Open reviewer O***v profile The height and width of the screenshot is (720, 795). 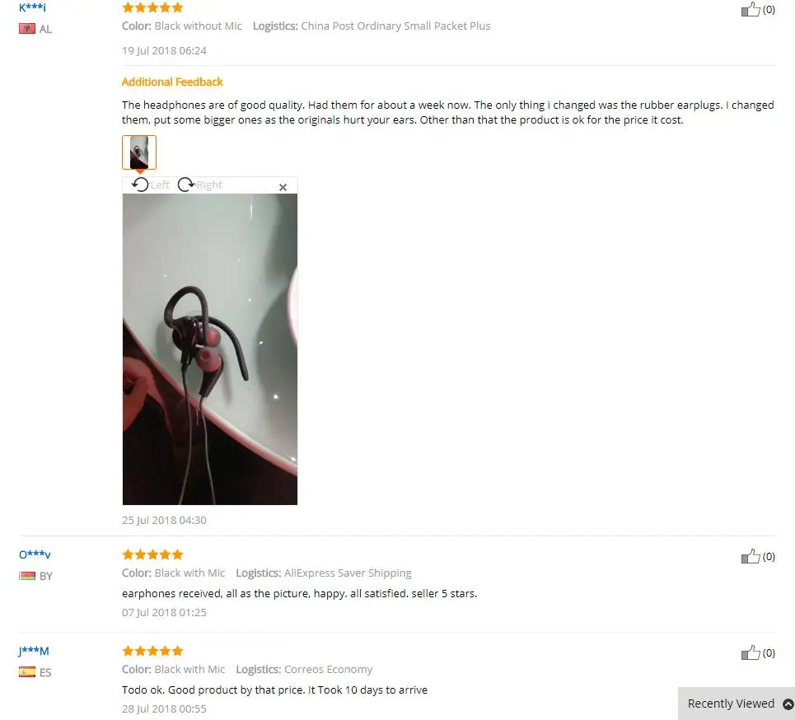35,554
